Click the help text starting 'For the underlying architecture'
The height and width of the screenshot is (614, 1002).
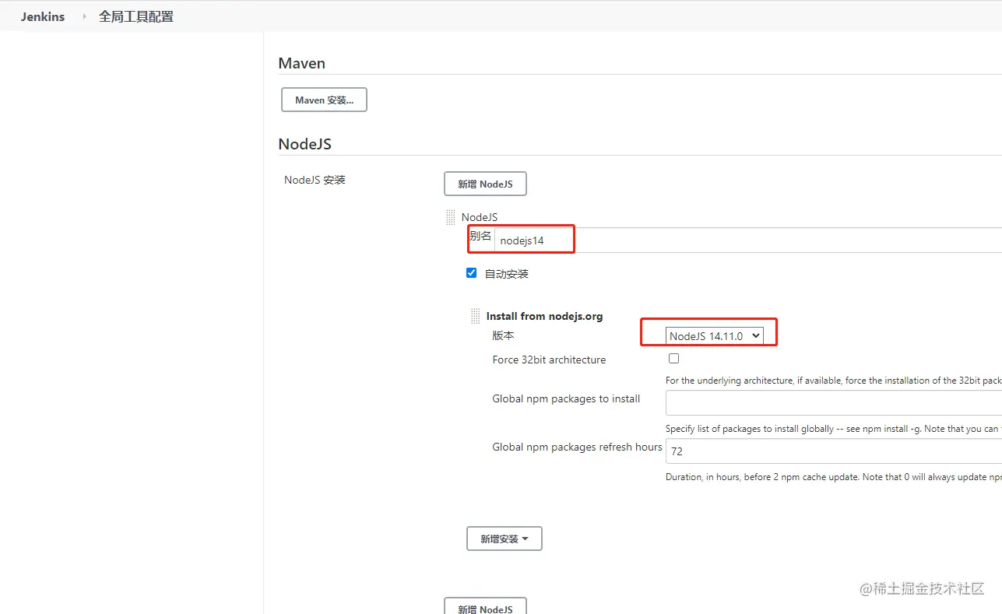(834, 381)
